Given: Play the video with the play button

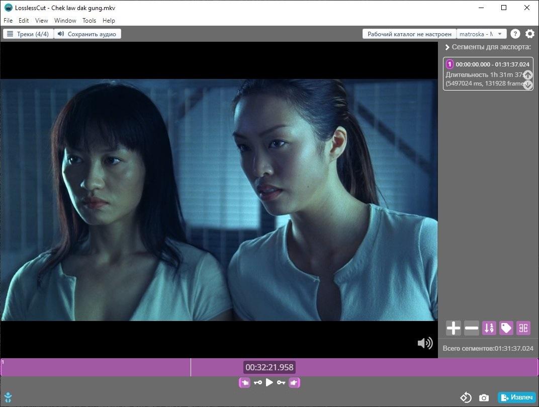Looking at the screenshot, I should pyautogui.click(x=269, y=383).
